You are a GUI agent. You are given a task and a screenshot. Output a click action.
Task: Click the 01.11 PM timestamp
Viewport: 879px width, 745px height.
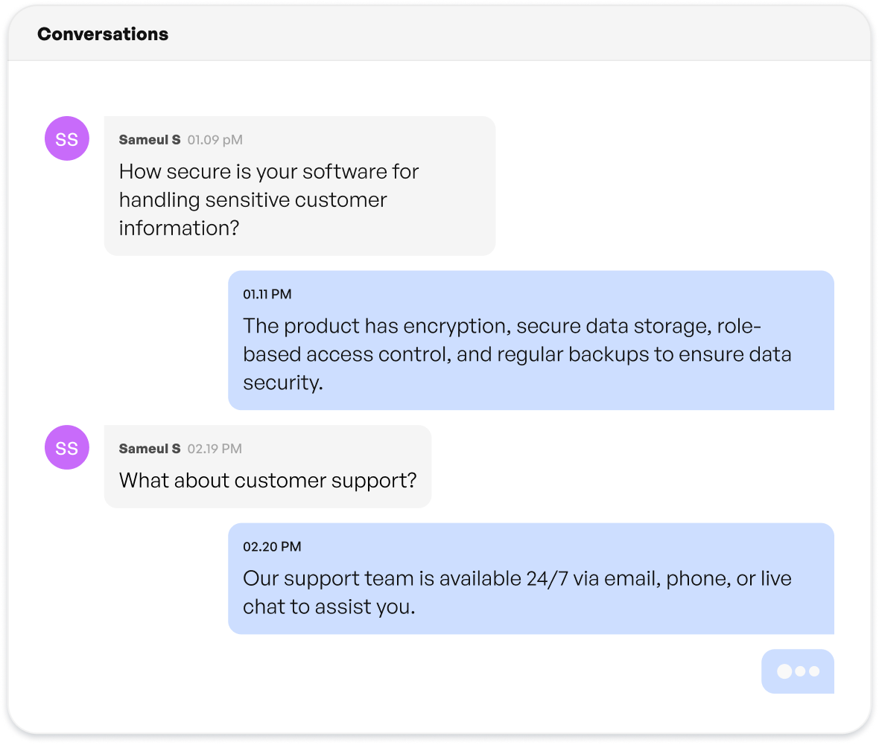267,294
